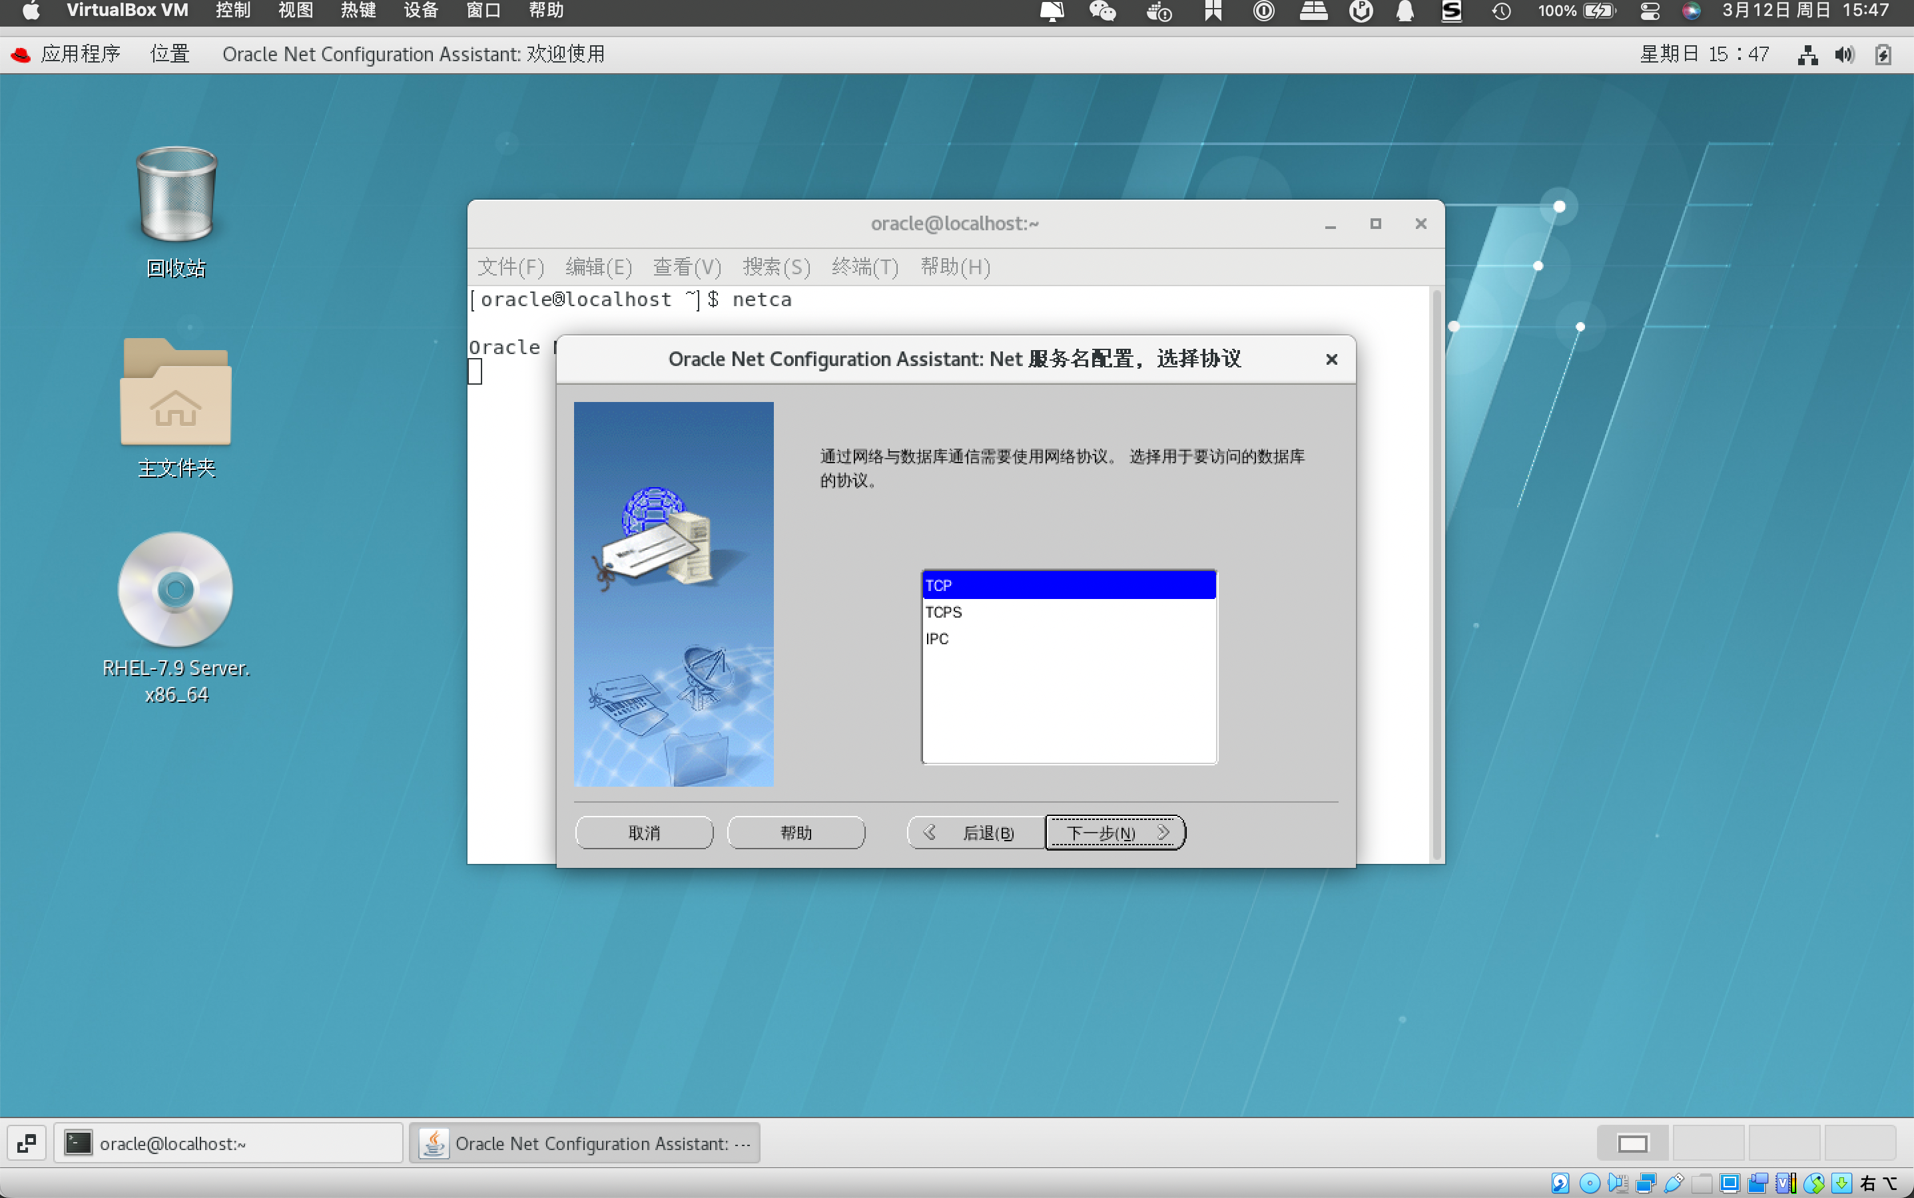Click VirtualBox display indicator icon
The height and width of the screenshot is (1198, 1914).
click(1730, 1183)
